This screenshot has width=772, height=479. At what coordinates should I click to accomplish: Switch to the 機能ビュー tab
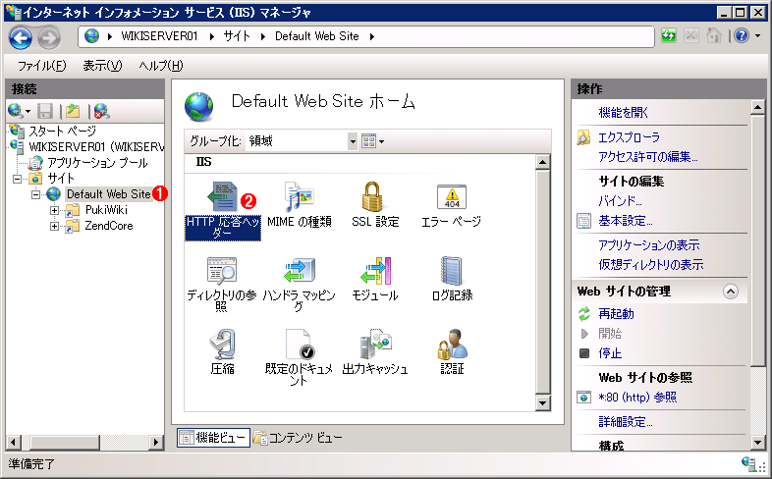point(213,437)
